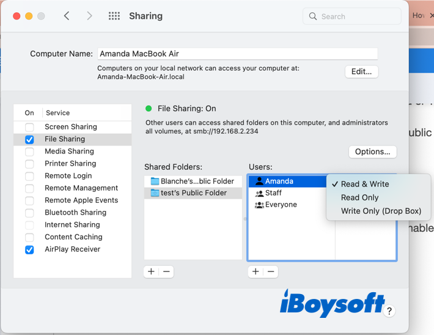Click the Blanche's Public Folder icon

155,181
